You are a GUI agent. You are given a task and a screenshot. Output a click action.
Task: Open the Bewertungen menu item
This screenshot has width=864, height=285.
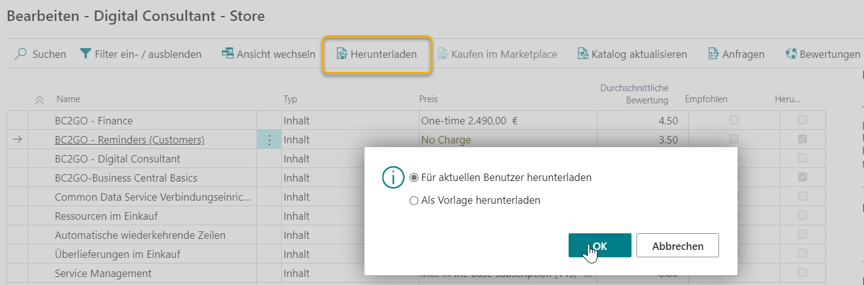pos(829,54)
